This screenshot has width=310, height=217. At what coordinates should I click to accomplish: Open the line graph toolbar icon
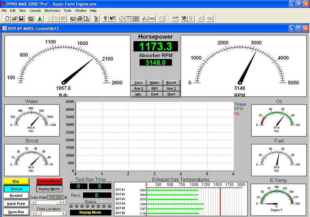point(122,19)
